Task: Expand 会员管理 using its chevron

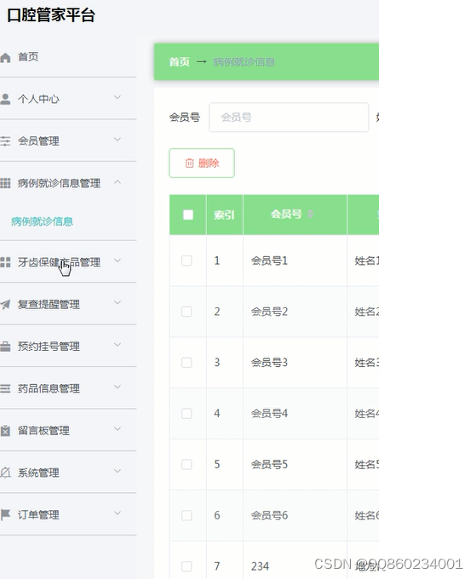Action: (x=118, y=140)
